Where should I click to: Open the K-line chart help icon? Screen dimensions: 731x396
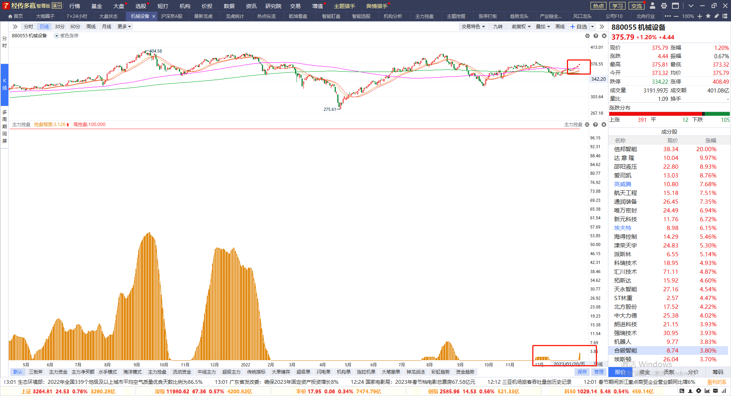595,36
